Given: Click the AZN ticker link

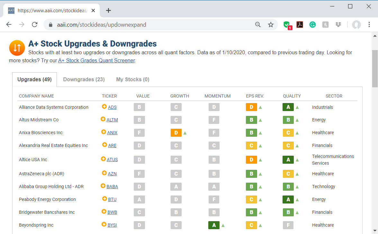Looking at the screenshot, I should (112, 174).
